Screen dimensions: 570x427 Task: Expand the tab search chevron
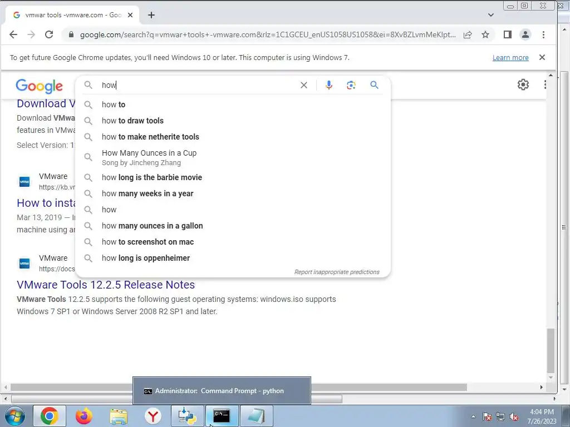(x=491, y=15)
